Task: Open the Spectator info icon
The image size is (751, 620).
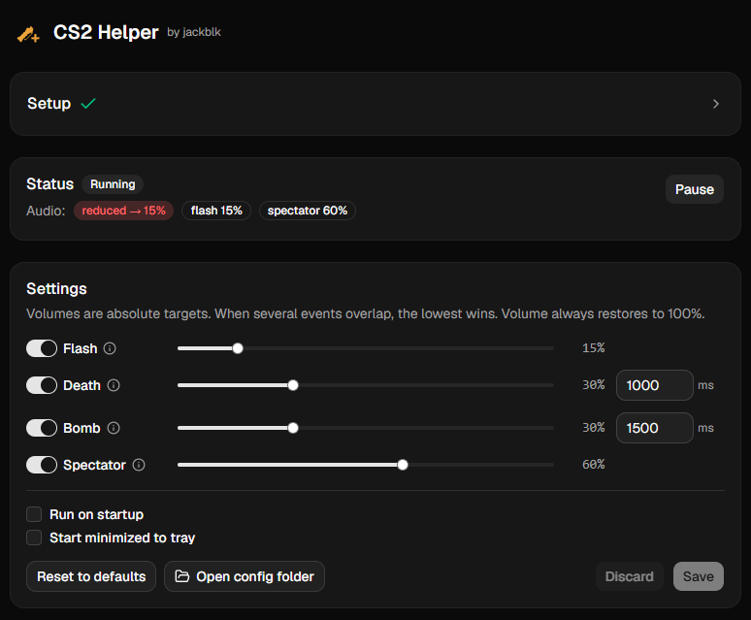Action: pos(139,465)
